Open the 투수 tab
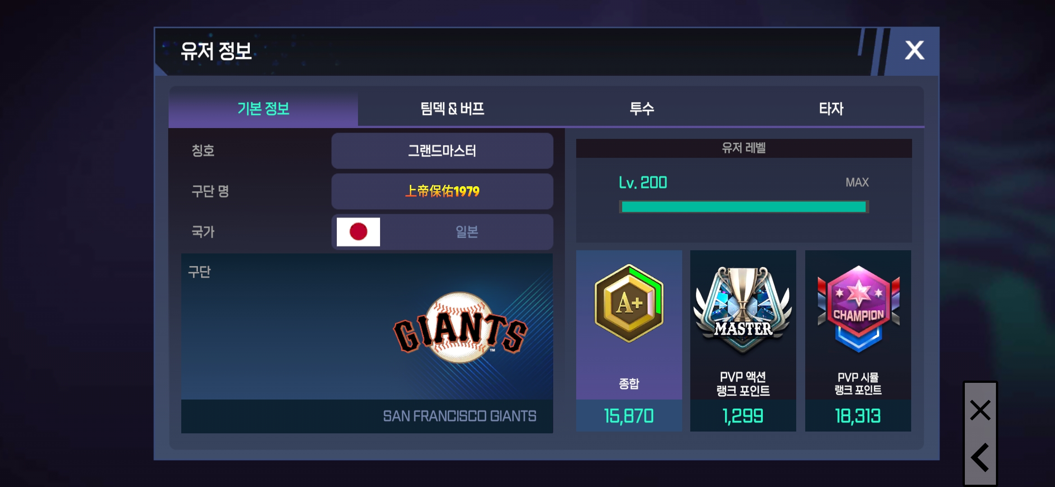Image resolution: width=1055 pixels, height=487 pixels. [x=642, y=109]
